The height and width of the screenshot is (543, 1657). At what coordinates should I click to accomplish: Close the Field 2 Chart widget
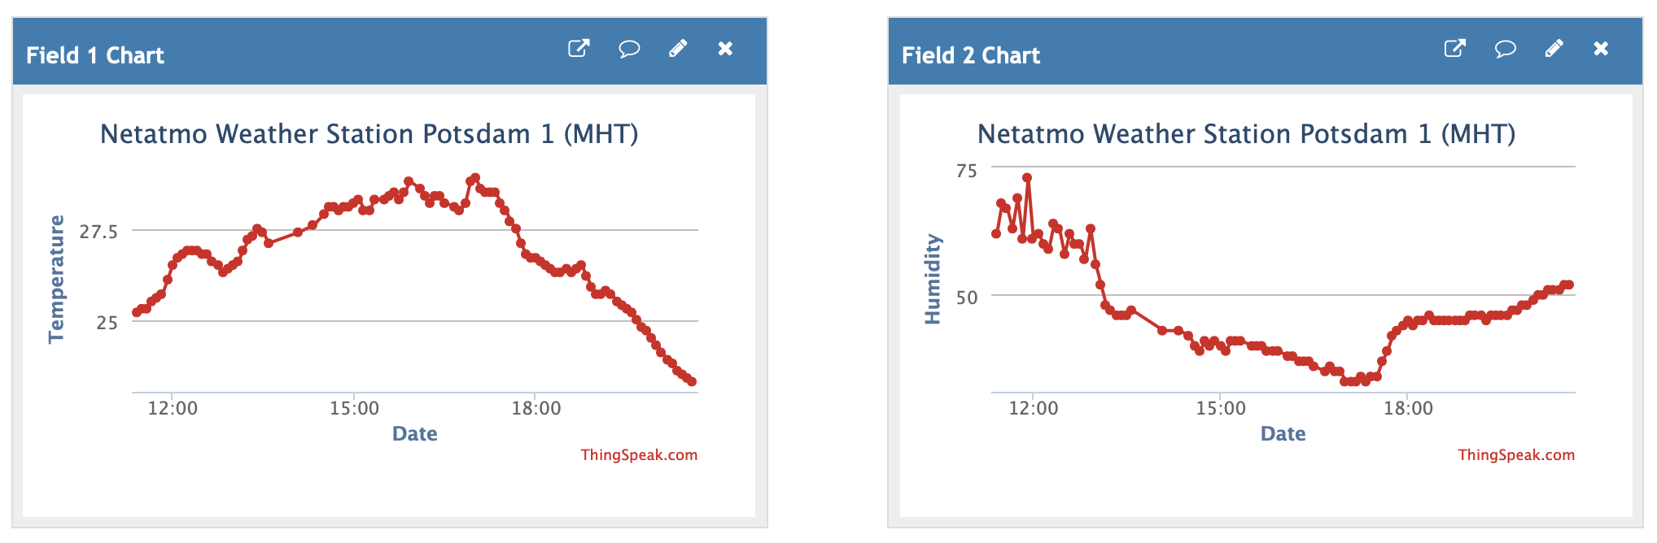[x=1601, y=49]
